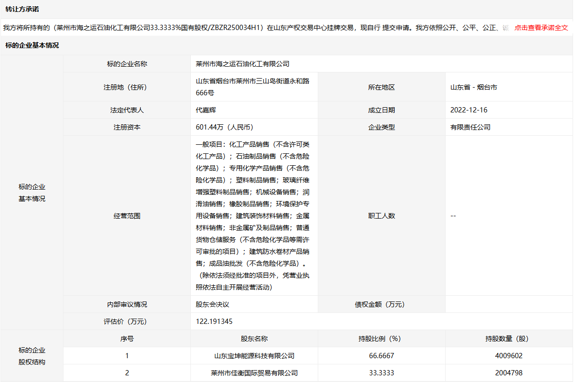Click appraisal price value 122.191345
The width and height of the screenshot is (574, 382).
pos(214,322)
